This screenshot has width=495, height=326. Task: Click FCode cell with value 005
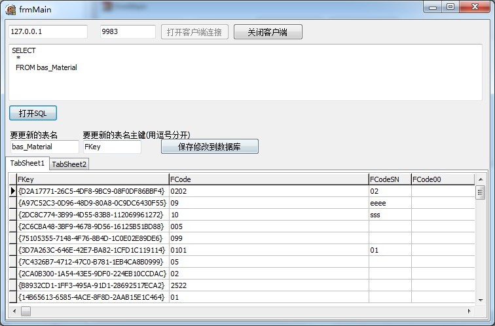(x=269, y=226)
